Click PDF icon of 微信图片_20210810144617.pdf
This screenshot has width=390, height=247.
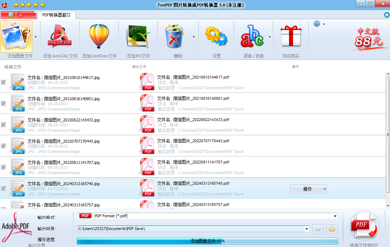[147, 82]
